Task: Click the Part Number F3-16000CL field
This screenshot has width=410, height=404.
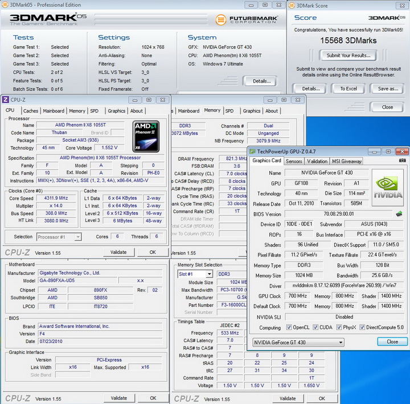Action: tap(232, 305)
